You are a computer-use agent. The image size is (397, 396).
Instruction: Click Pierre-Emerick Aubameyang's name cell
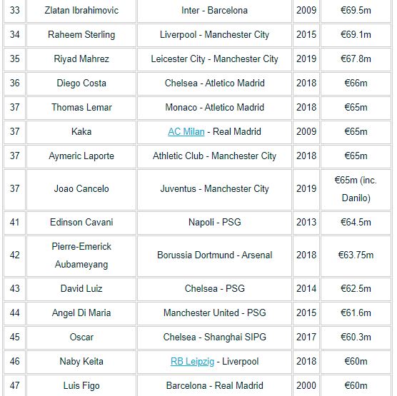[x=81, y=255]
